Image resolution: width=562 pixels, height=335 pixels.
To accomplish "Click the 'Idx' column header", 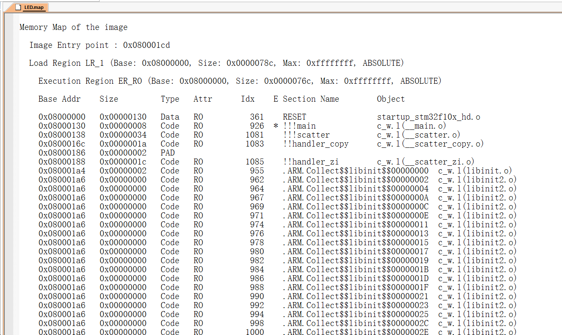I will click(248, 99).
